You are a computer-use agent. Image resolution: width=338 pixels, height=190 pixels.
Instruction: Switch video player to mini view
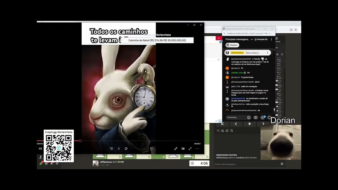(183, 149)
